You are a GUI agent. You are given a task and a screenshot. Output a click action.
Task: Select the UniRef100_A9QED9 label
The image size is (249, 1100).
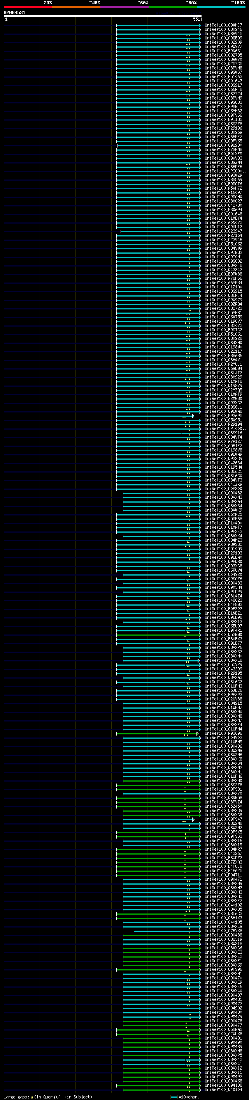(223, 38)
